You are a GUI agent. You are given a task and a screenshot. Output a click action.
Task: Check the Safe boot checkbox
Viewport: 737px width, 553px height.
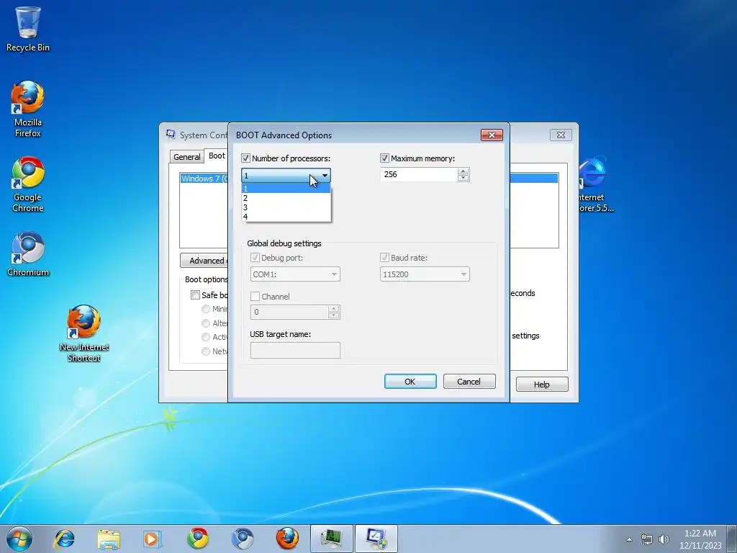click(x=195, y=295)
